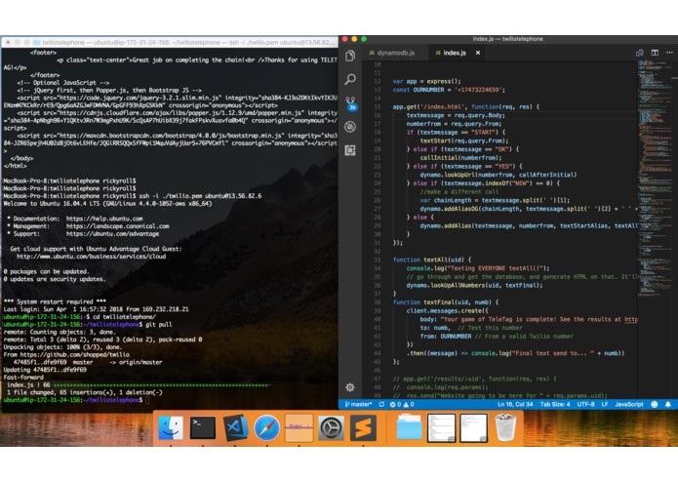The image size is (678, 482).
Task: Click the ubuntu.com/business/services/cloud URL in Terminal
Action: click(x=92, y=257)
